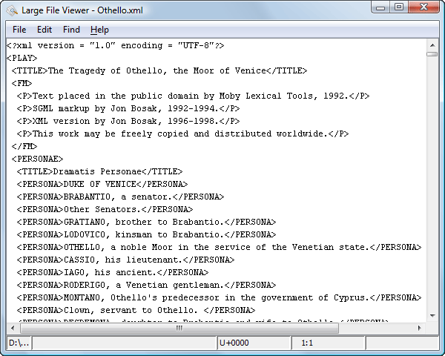
Task: Click the resize grip in window corner
Action: (438, 349)
